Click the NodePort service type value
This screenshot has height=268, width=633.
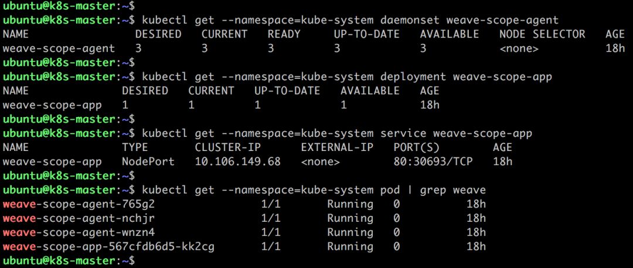point(148,162)
